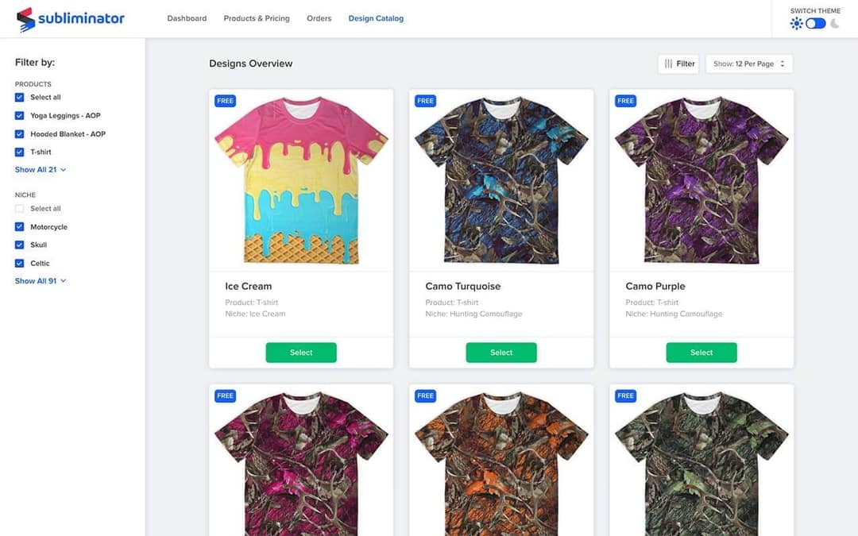Click the filter sliders icon
858x536 pixels.
(668, 64)
